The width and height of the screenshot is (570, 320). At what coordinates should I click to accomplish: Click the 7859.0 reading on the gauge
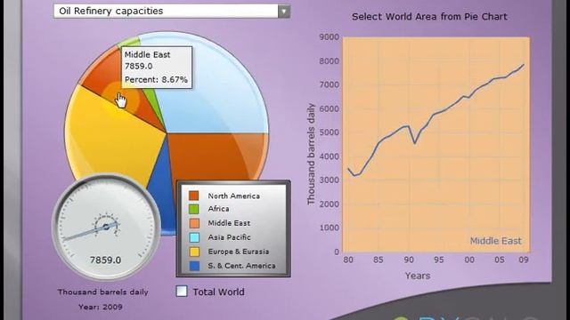105,260
